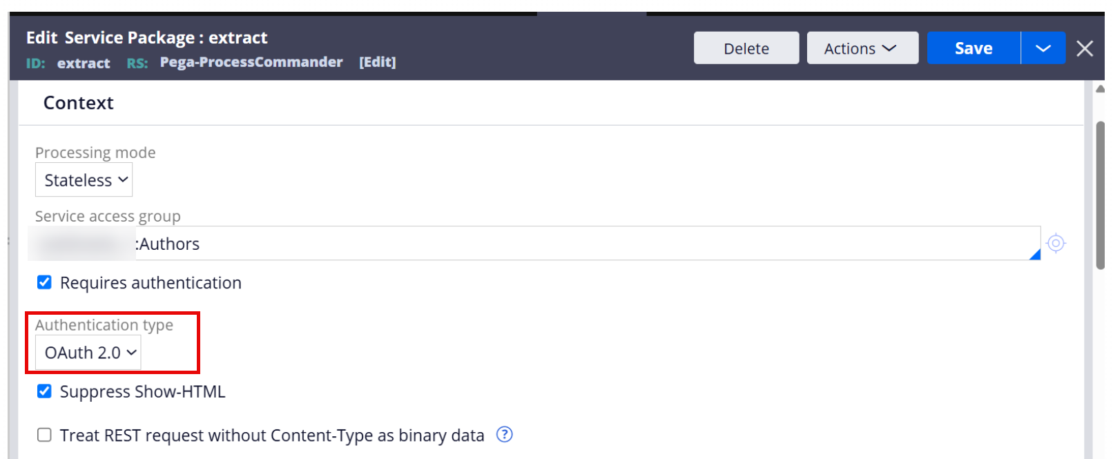
Task: Open the Processing mode Stateless dropdown
Action: click(x=84, y=180)
